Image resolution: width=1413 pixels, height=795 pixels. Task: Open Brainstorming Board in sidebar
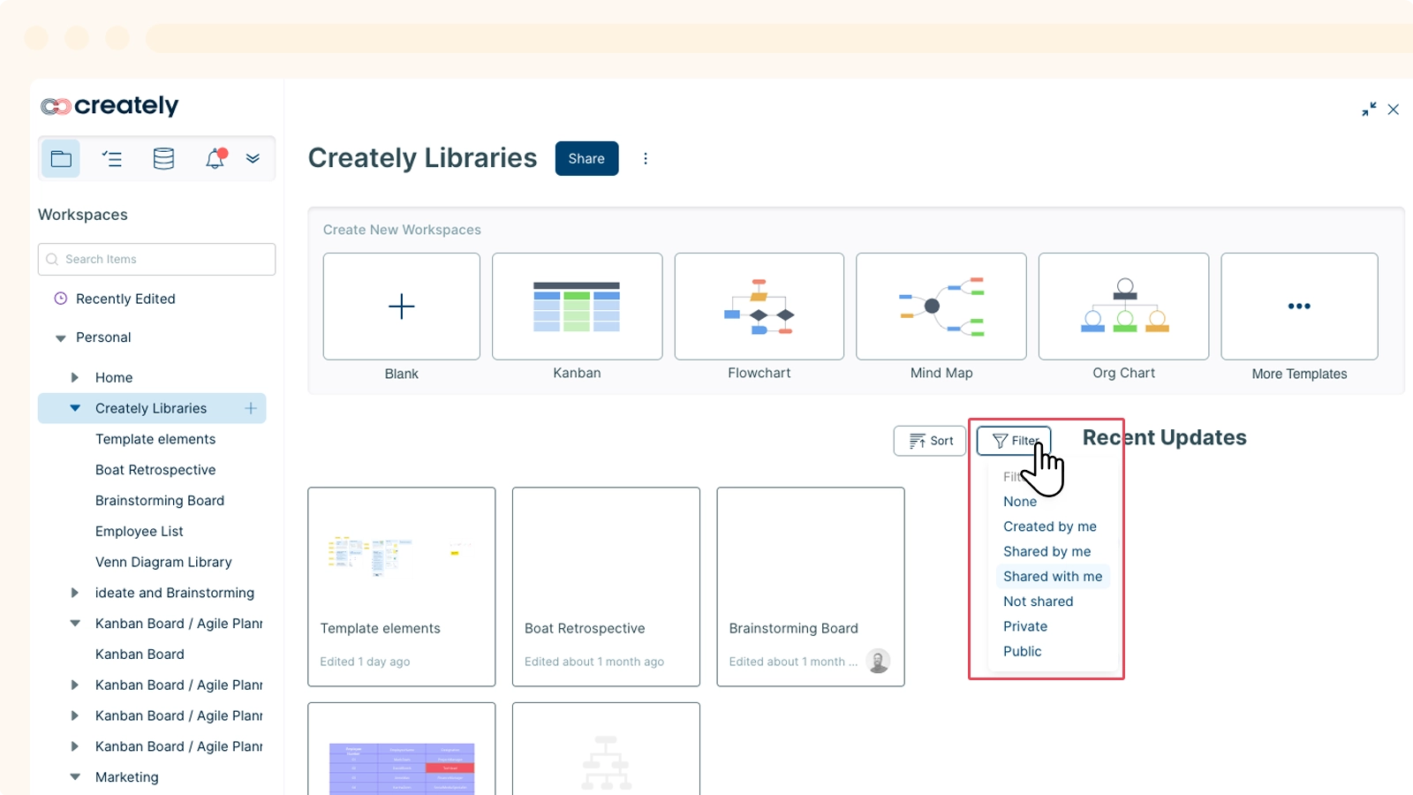[x=160, y=501]
